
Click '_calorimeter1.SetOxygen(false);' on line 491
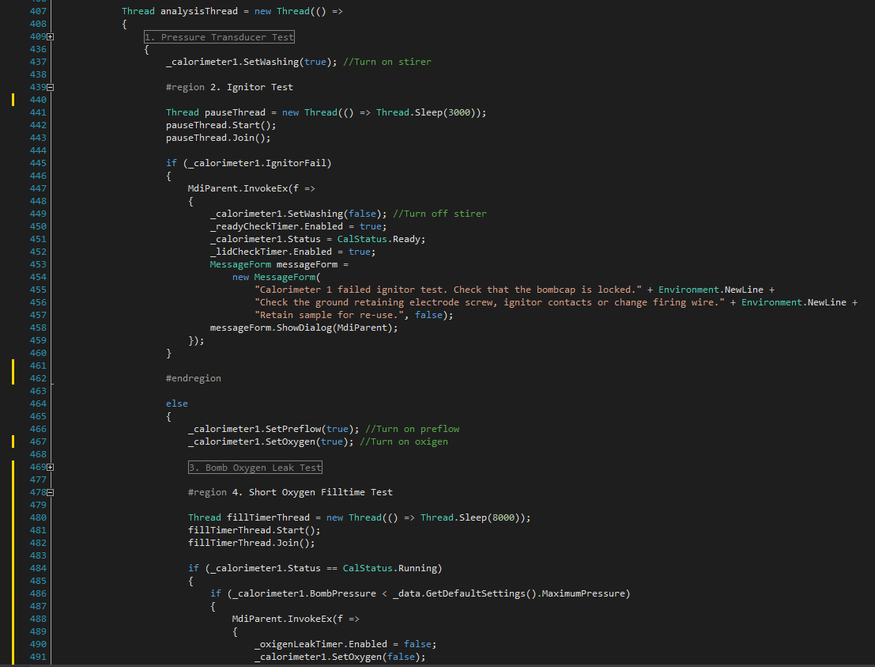click(340, 657)
